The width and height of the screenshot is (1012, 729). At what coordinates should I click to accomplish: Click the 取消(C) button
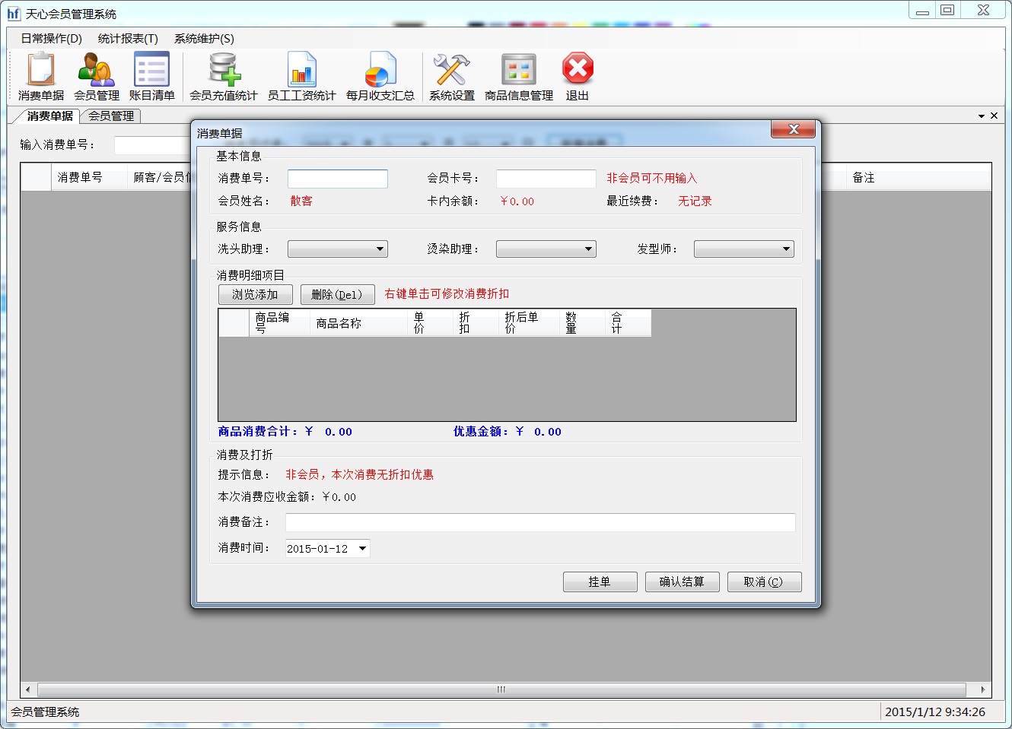[x=765, y=582]
